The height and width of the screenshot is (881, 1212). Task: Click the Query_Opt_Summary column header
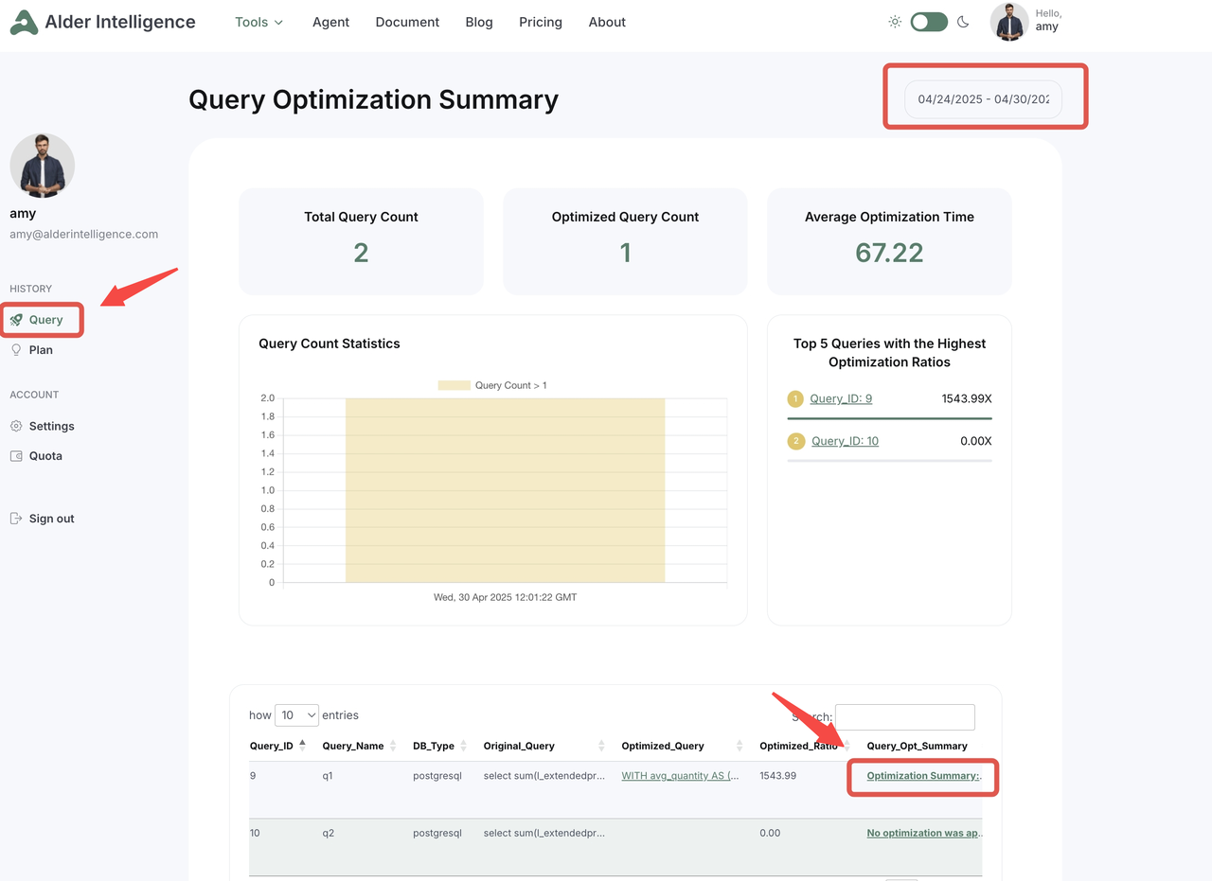pyautogui.click(x=917, y=746)
